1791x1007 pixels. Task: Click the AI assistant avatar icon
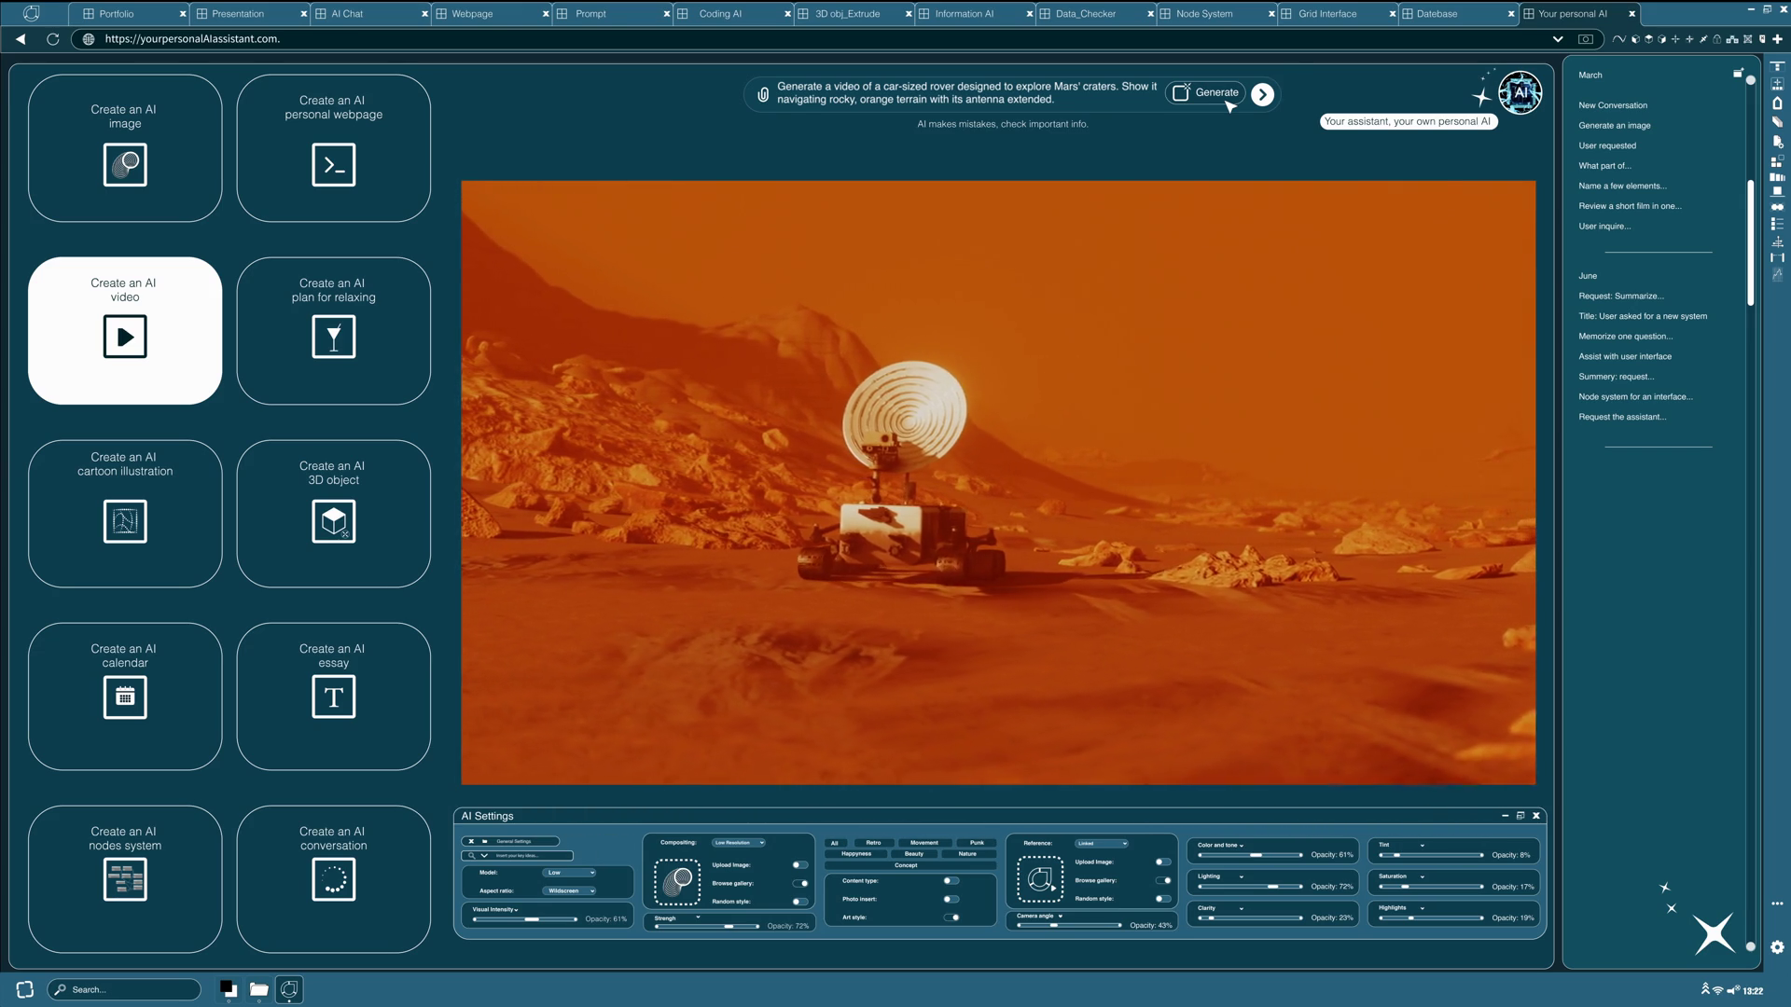(1520, 92)
